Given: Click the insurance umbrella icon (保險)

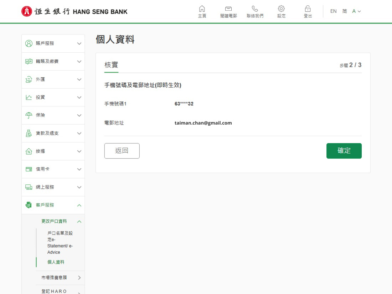Looking at the screenshot, I should tap(29, 115).
